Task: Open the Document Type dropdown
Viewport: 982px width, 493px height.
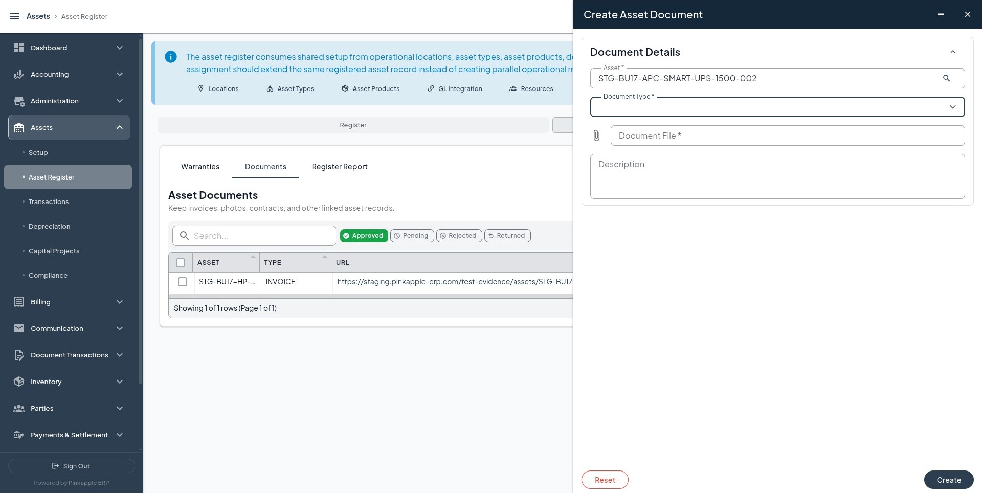Action: coord(777,107)
